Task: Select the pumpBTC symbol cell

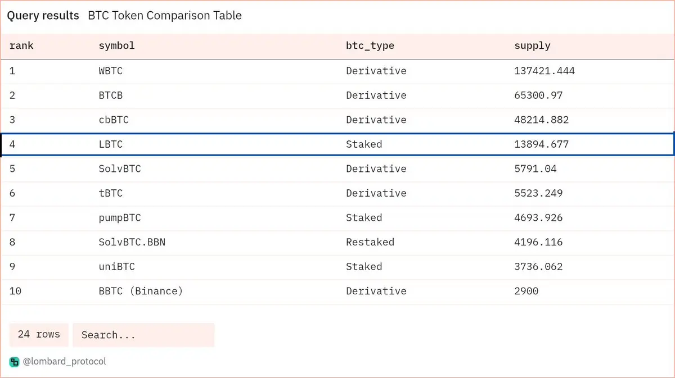Action: click(x=120, y=218)
